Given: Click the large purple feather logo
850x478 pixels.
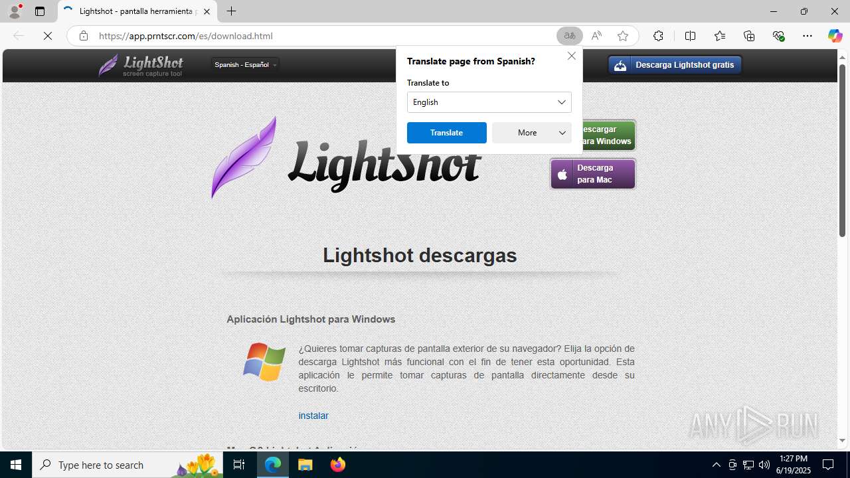Looking at the screenshot, I should coord(243,157).
